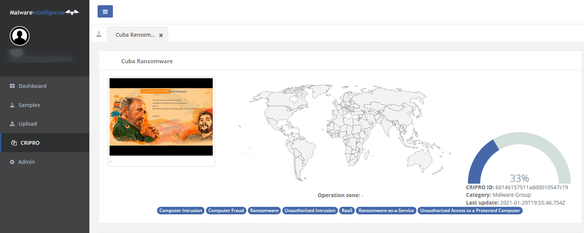Viewport: 584px width, 233px height.
Task: Open Samples in the sidebar
Action: [x=45, y=105]
